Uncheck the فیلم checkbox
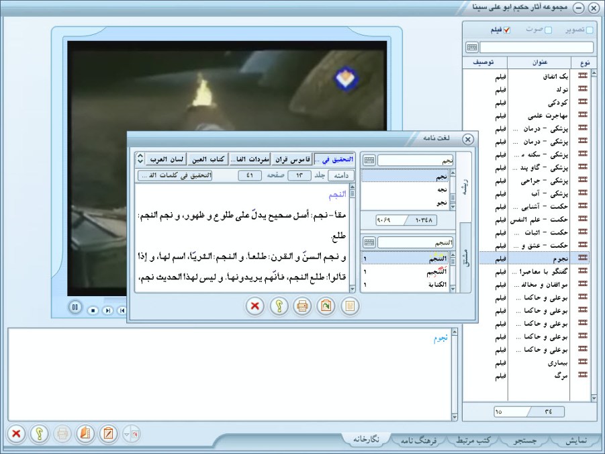 (x=507, y=30)
